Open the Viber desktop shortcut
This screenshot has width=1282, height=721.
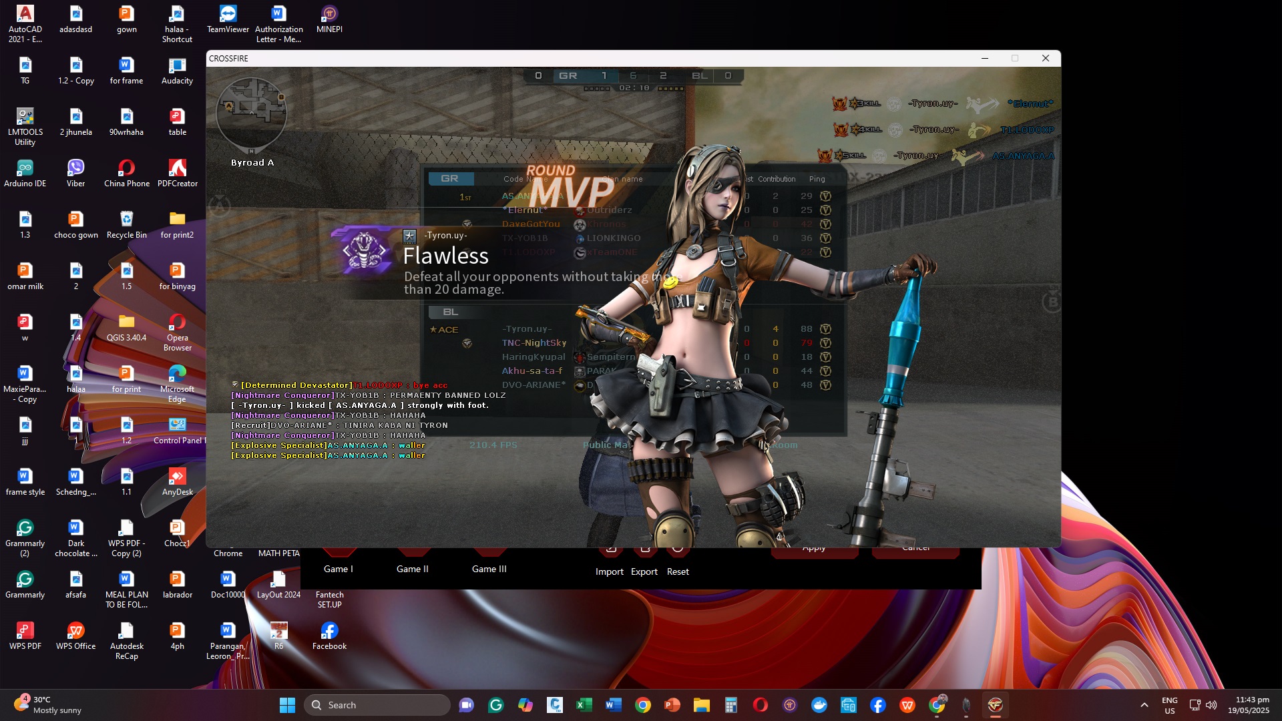[75, 173]
